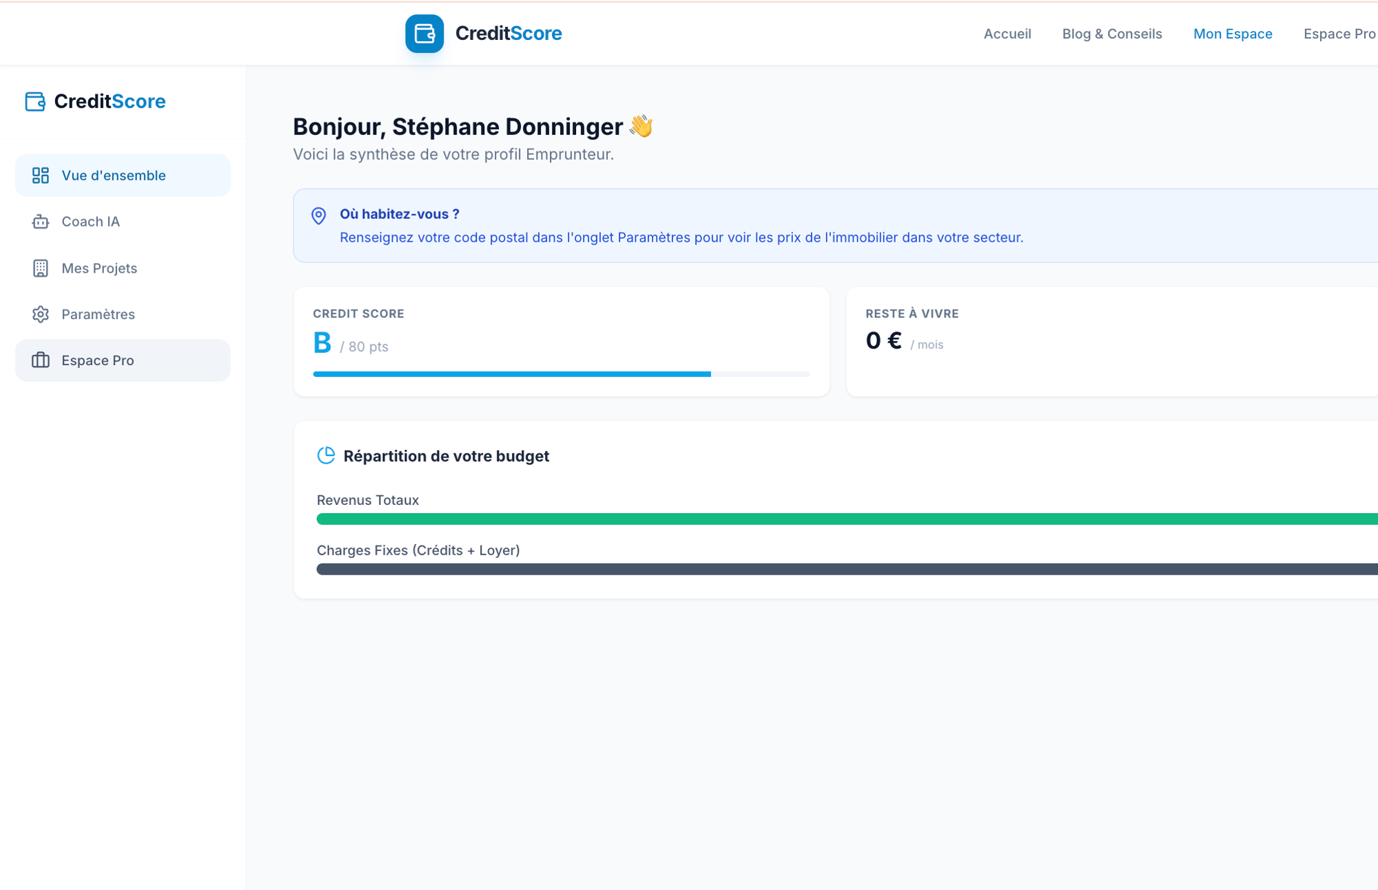Click the green Revenus Totaux bar
The image size is (1378, 890).
point(846,519)
